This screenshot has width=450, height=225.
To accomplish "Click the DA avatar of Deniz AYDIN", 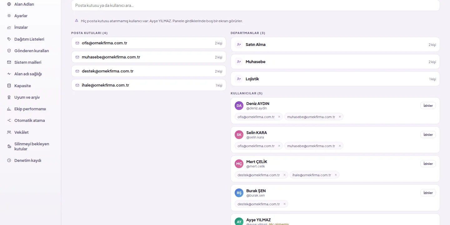I will 239,106.
